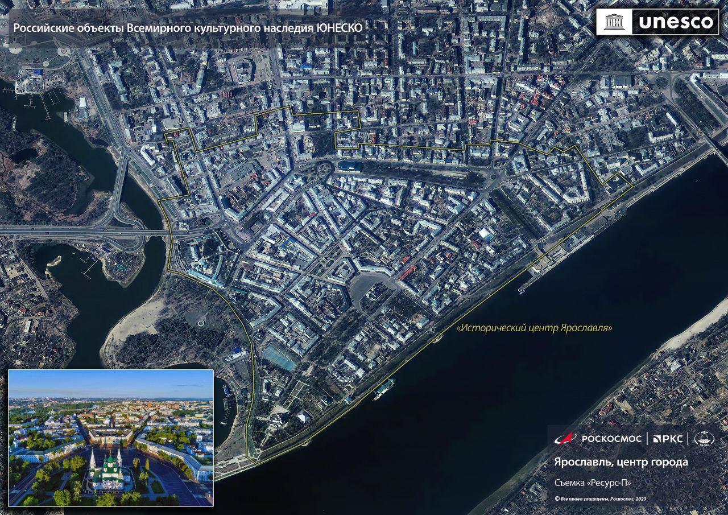Click the caption 'Ярославль, центр города'
728x515 pixels.
point(621,462)
